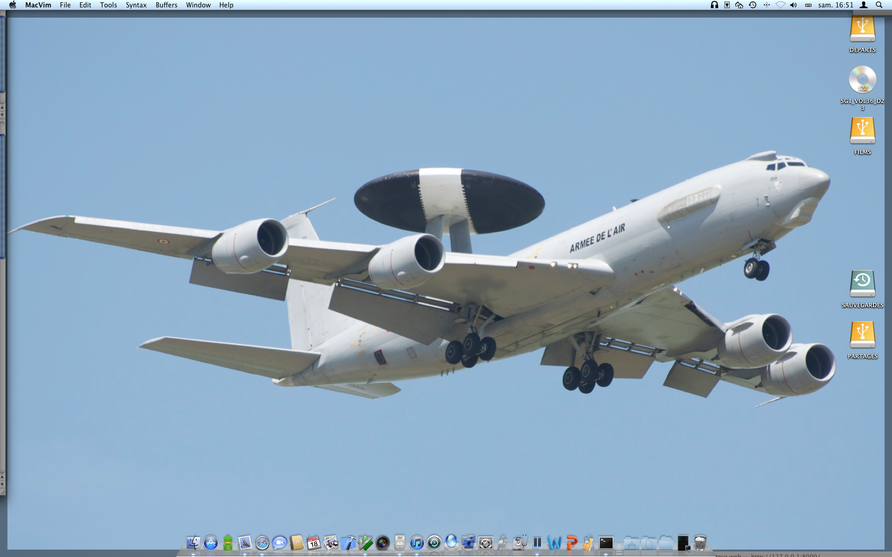892x557 pixels.
Task: Launch Terminal from the Dock
Action: pyautogui.click(x=606, y=543)
